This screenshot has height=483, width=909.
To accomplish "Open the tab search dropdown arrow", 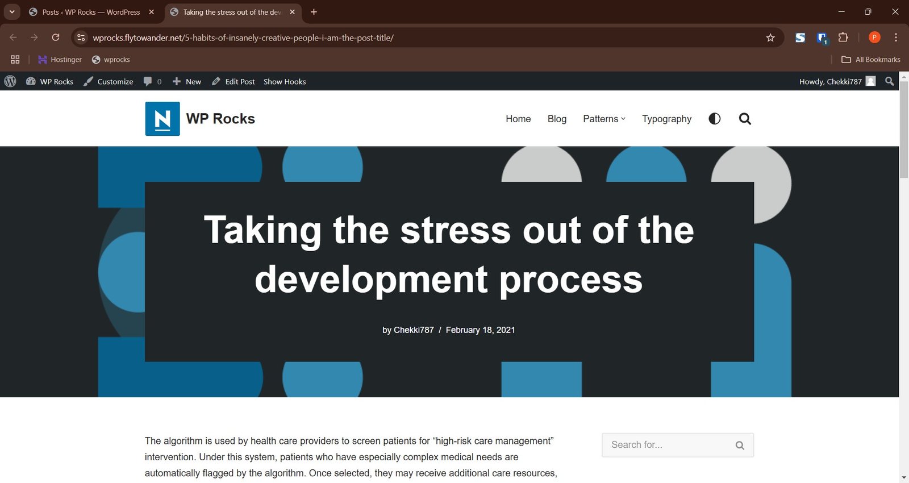I will [x=12, y=12].
